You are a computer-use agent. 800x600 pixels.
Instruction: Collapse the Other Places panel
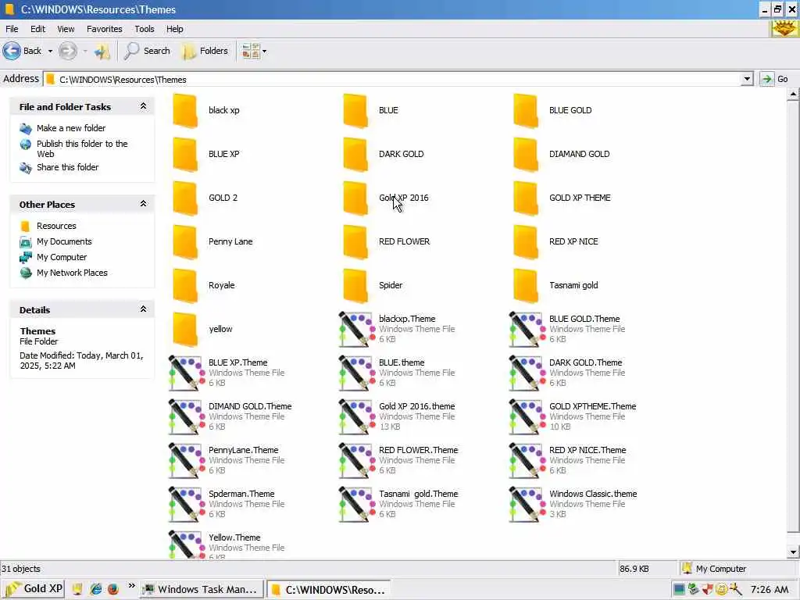coord(144,204)
